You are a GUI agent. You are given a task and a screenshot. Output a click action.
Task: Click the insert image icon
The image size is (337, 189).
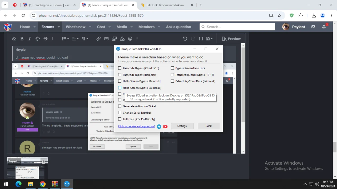point(106,39)
